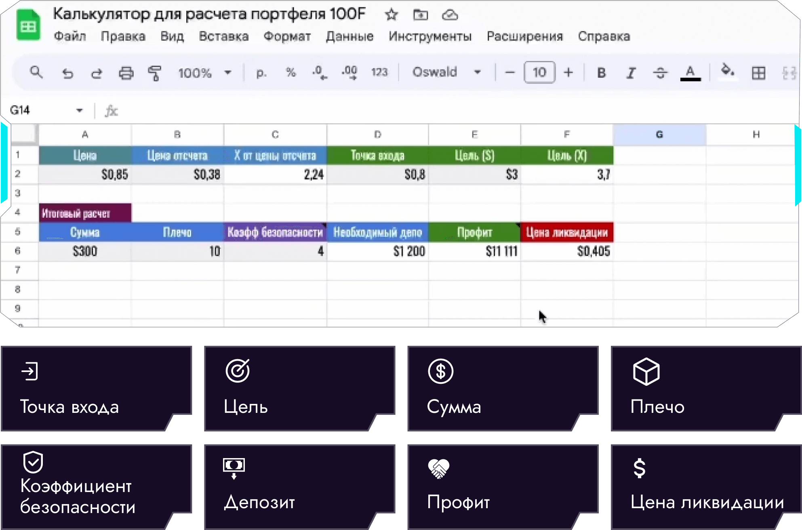Click the search magnifier icon in toolbar
Screen dimensions: 802x530
[36, 73]
